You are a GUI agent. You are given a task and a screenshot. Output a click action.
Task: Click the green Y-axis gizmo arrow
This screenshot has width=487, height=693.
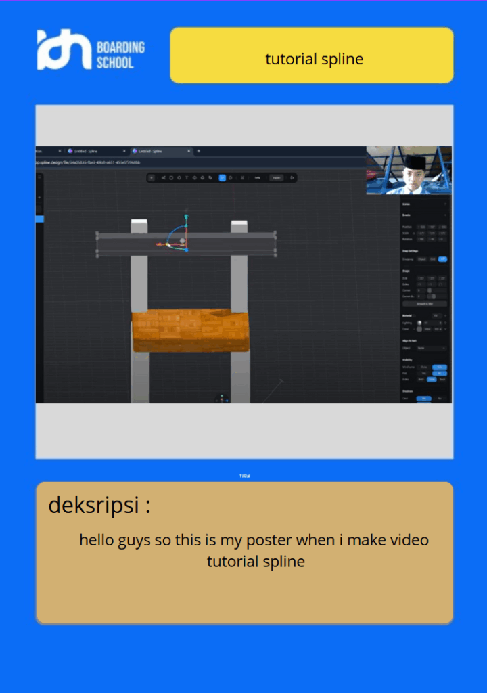coord(186,218)
